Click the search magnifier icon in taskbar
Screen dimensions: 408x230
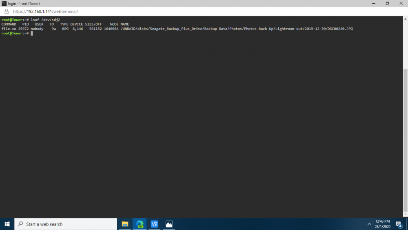[x=20, y=224]
